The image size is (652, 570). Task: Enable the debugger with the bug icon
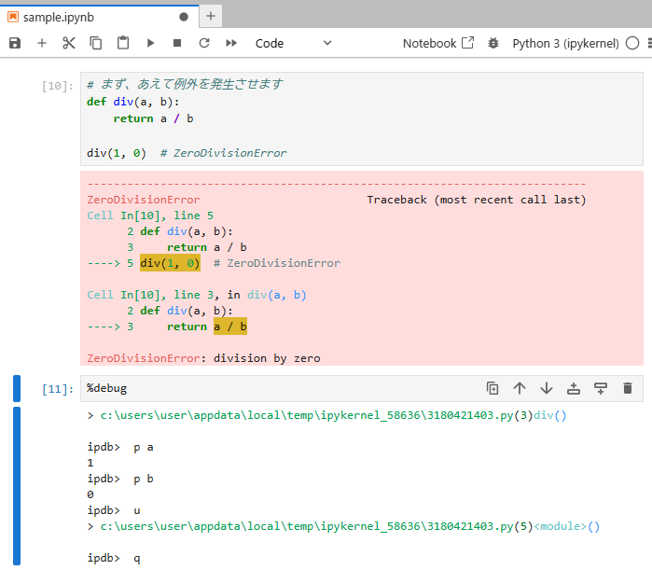493,43
